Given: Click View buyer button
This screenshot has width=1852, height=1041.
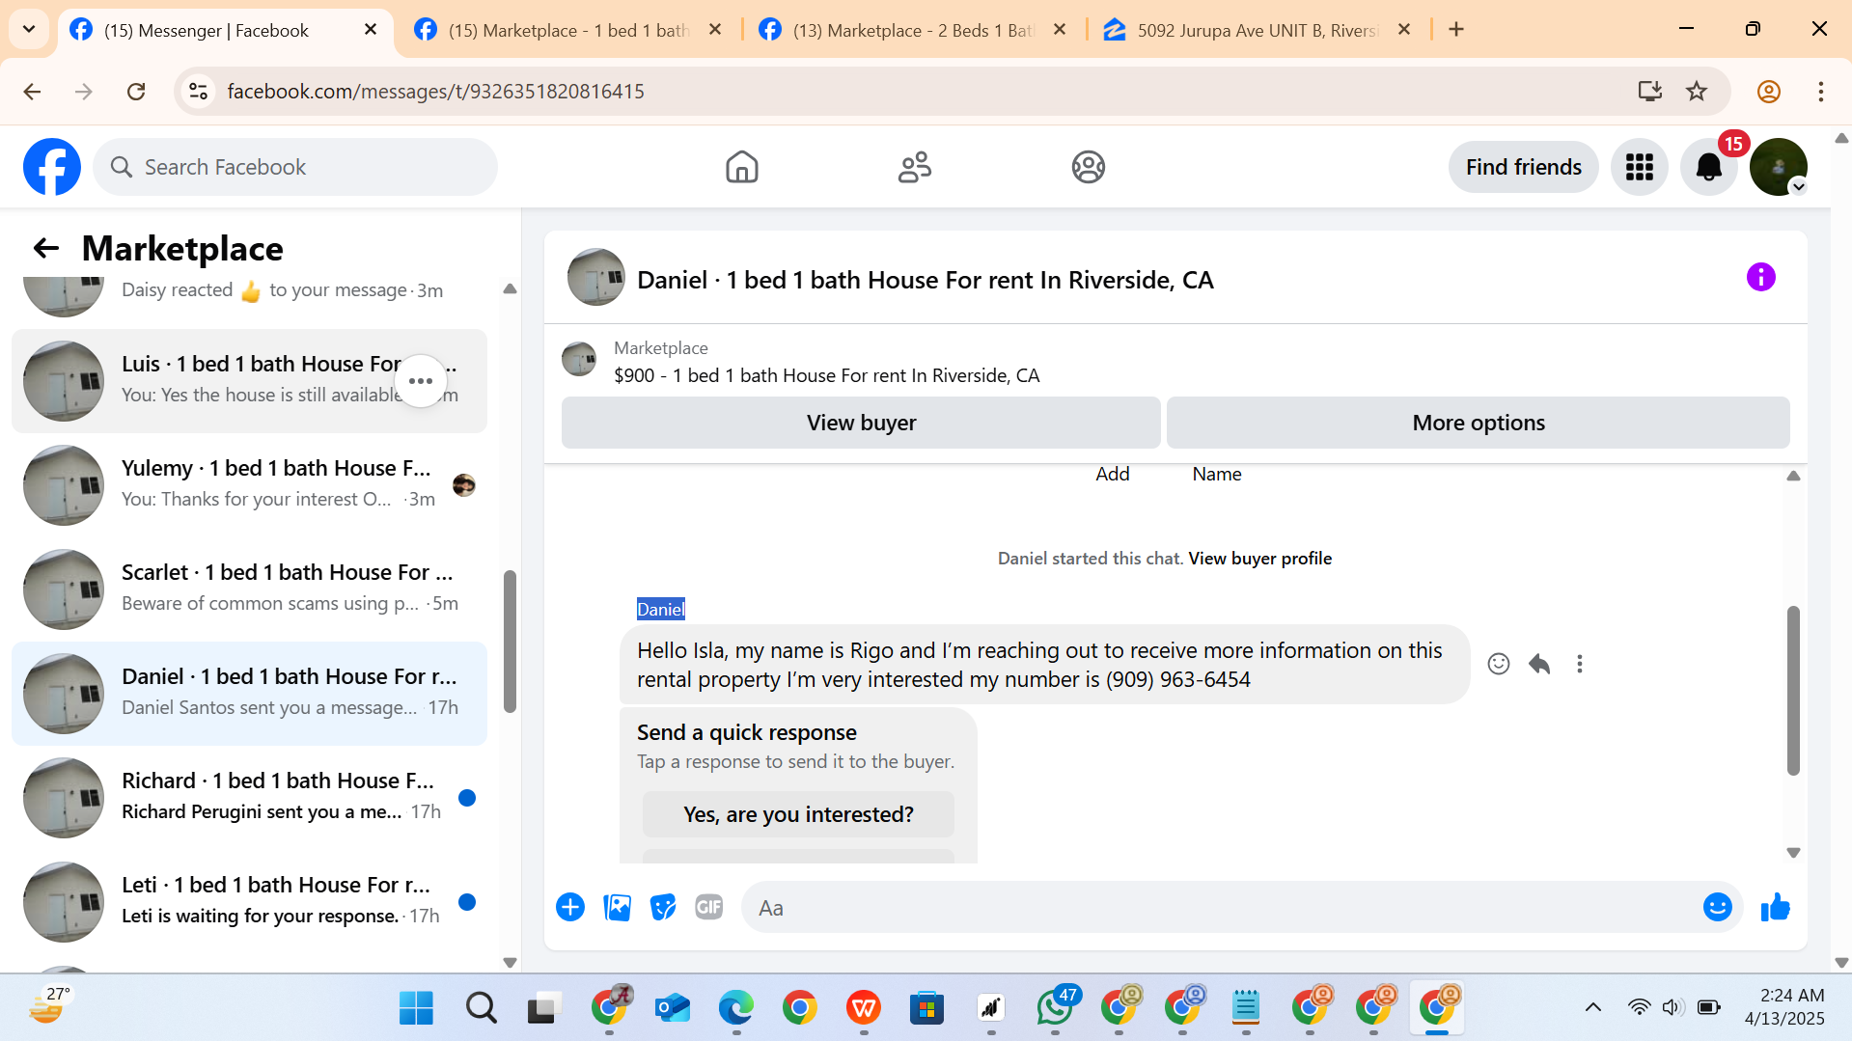Looking at the screenshot, I should pyautogui.click(x=861, y=423).
